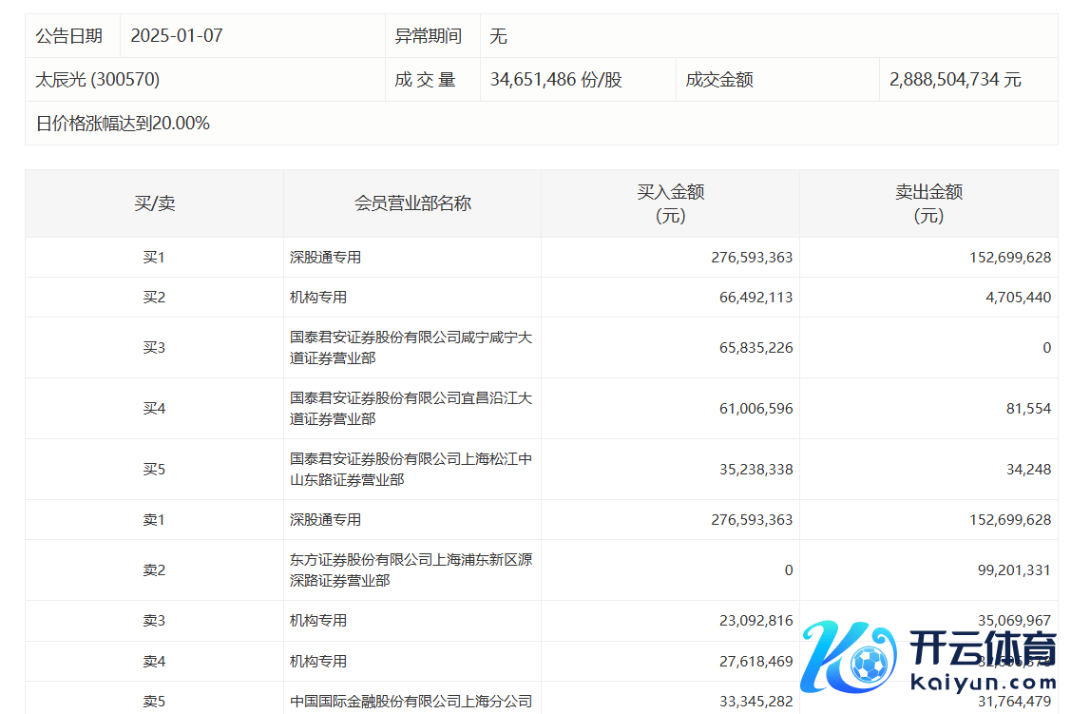Select the announcement date 2025-01-07
Viewport: 1071px width, 714px height.
(176, 36)
